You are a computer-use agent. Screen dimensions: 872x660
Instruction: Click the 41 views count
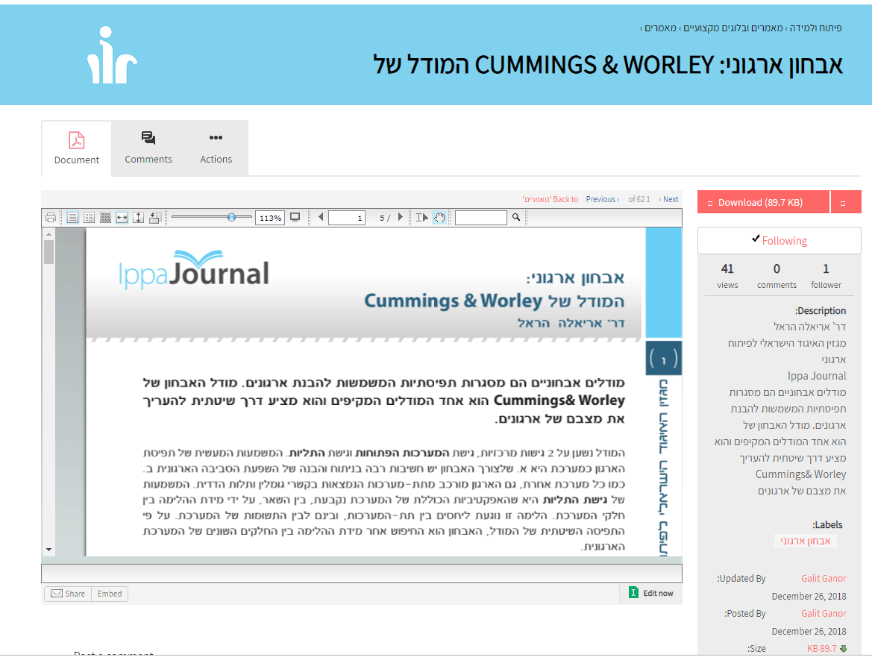[727, 269]
